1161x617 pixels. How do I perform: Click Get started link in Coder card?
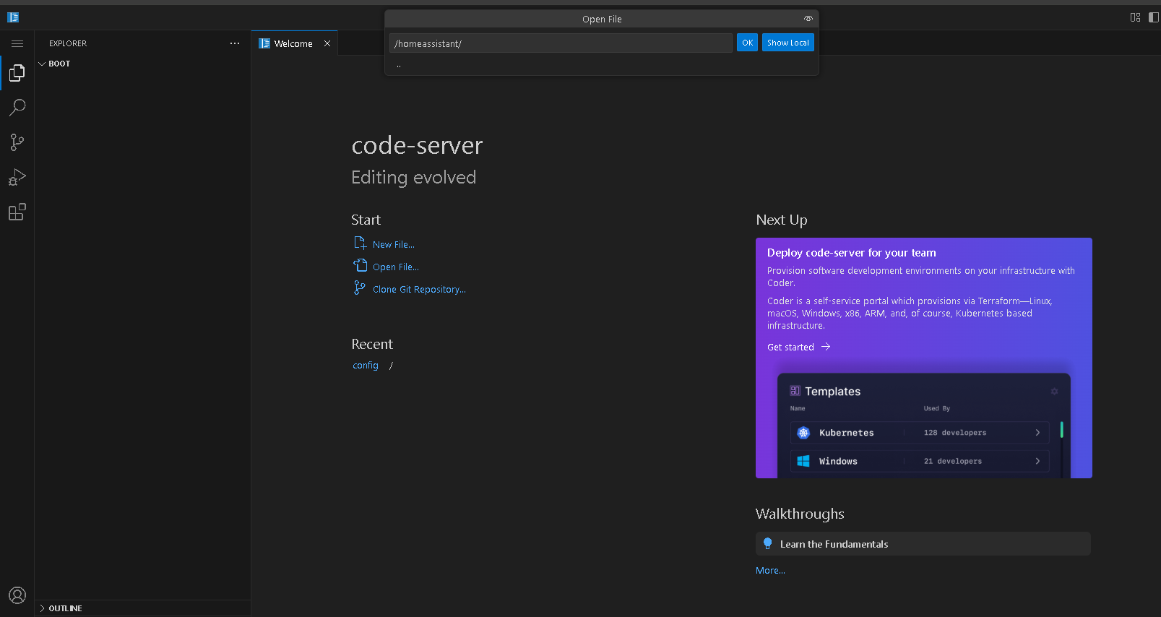(x=798, y=348)
